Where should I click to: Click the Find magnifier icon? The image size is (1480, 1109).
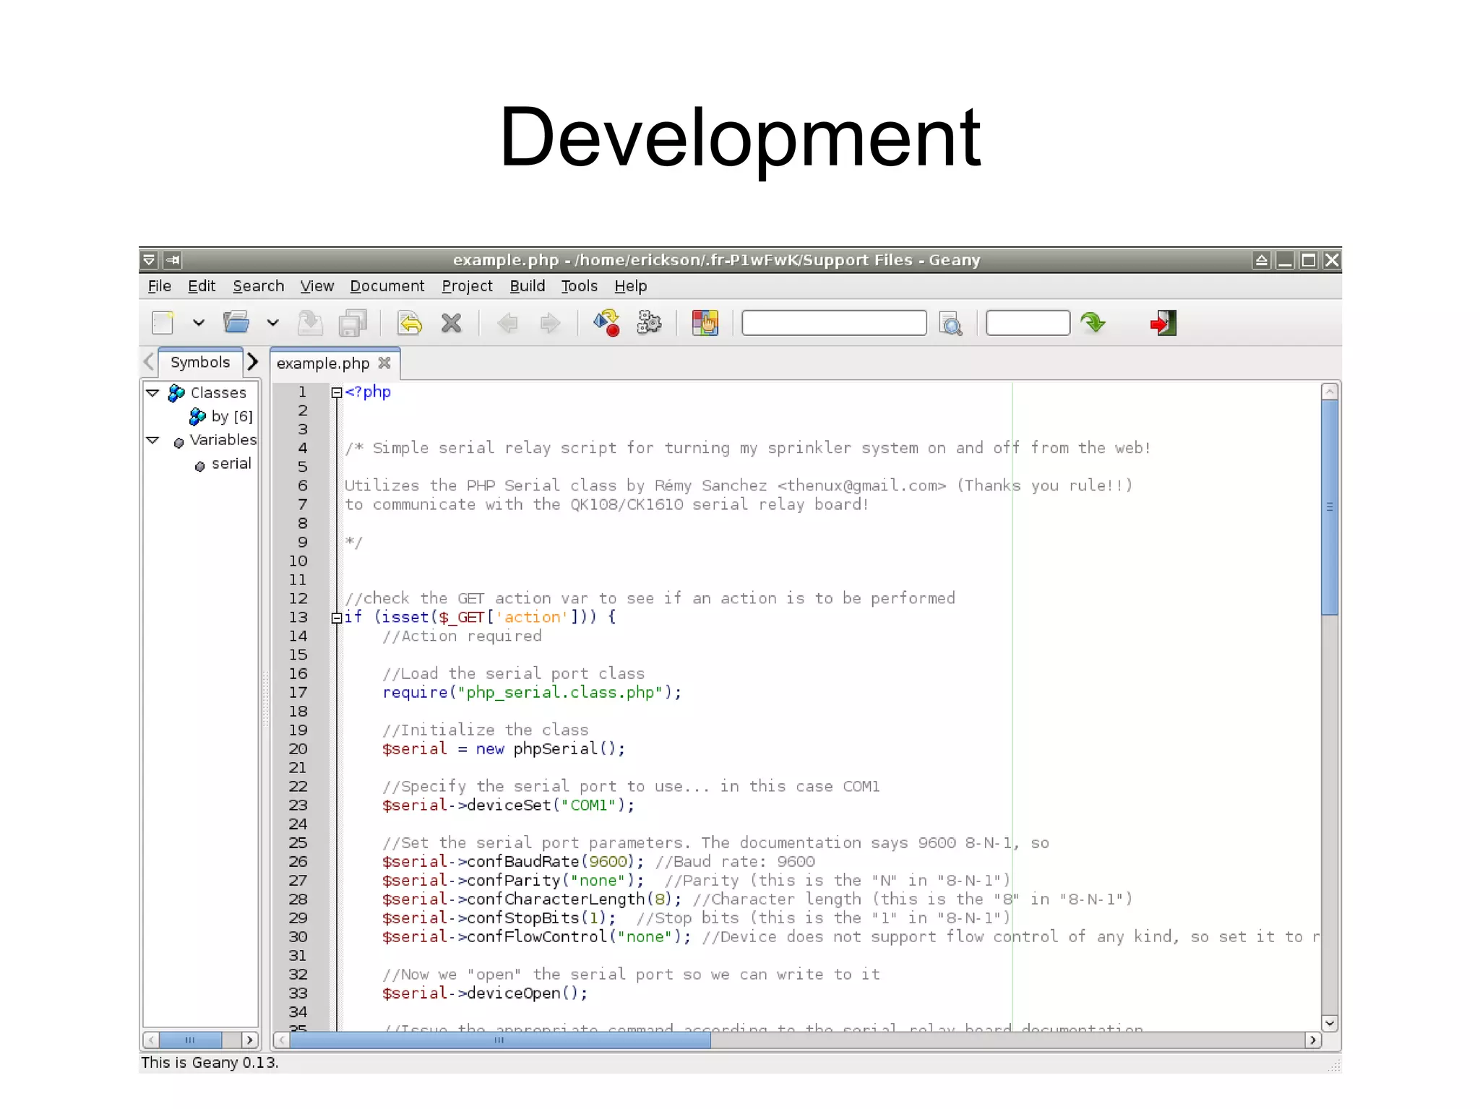pyautogui.click(x=950, y=324)
